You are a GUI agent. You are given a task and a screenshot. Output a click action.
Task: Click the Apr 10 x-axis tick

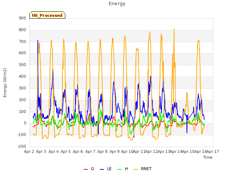(127, 151)
